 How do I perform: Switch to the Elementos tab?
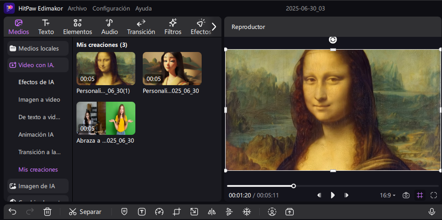[77, 27]
